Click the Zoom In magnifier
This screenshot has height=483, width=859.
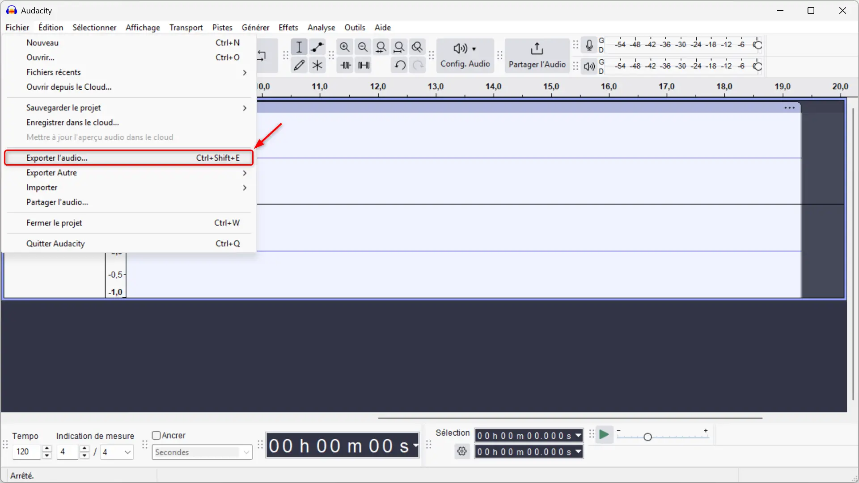pos(345,47)
